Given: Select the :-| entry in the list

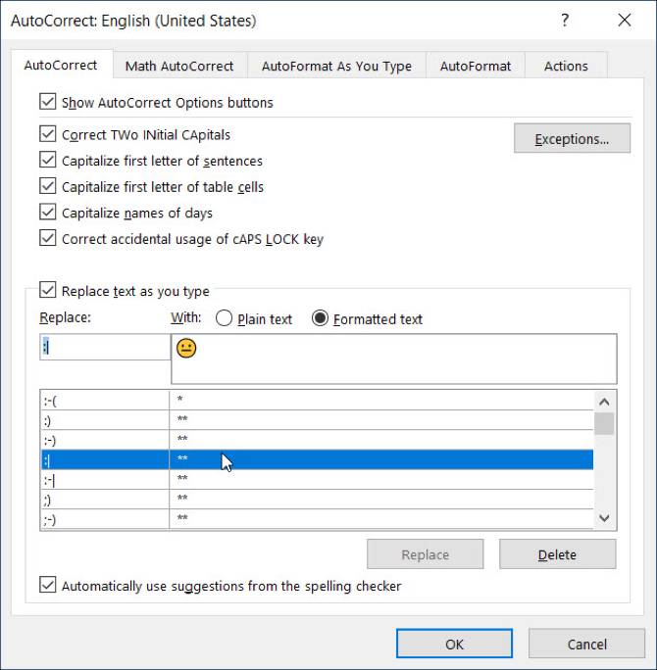Looking at the screenshot, I should point(317,479).
